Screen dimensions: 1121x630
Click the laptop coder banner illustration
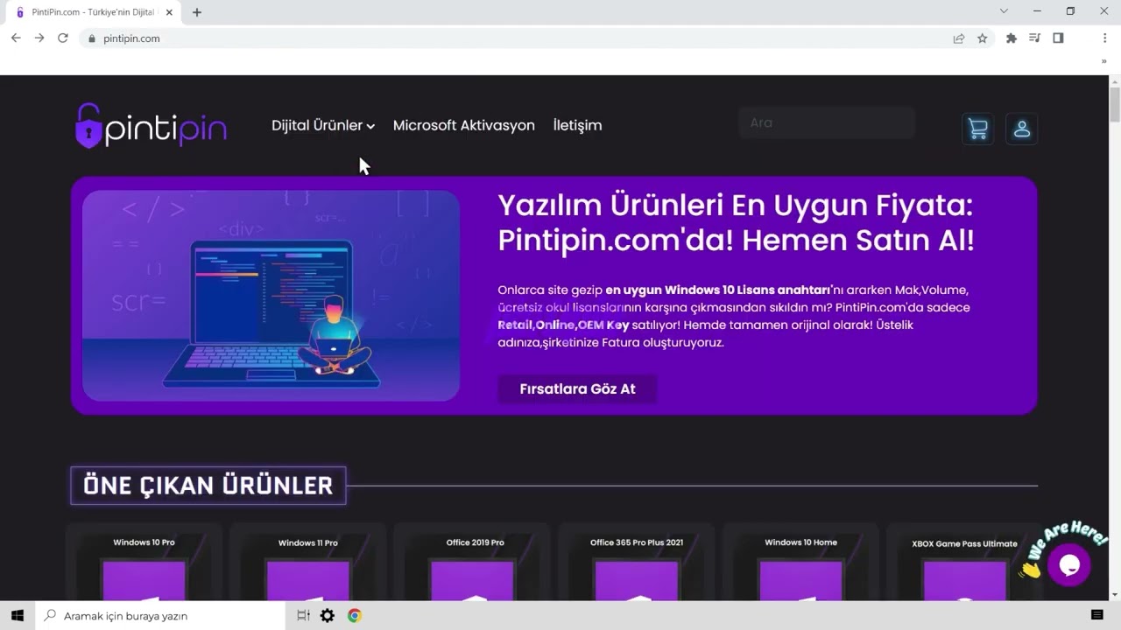click(x=271, y=296)
